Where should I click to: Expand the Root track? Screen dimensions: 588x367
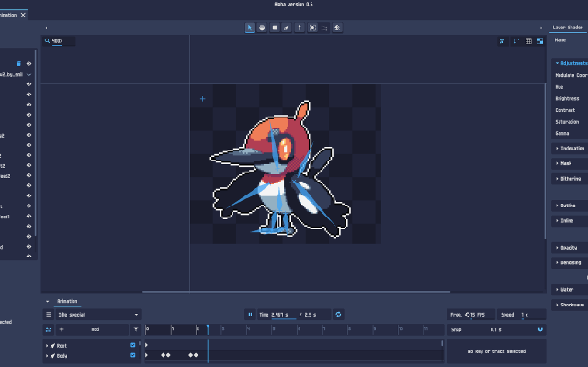click(x=47, y=346)
